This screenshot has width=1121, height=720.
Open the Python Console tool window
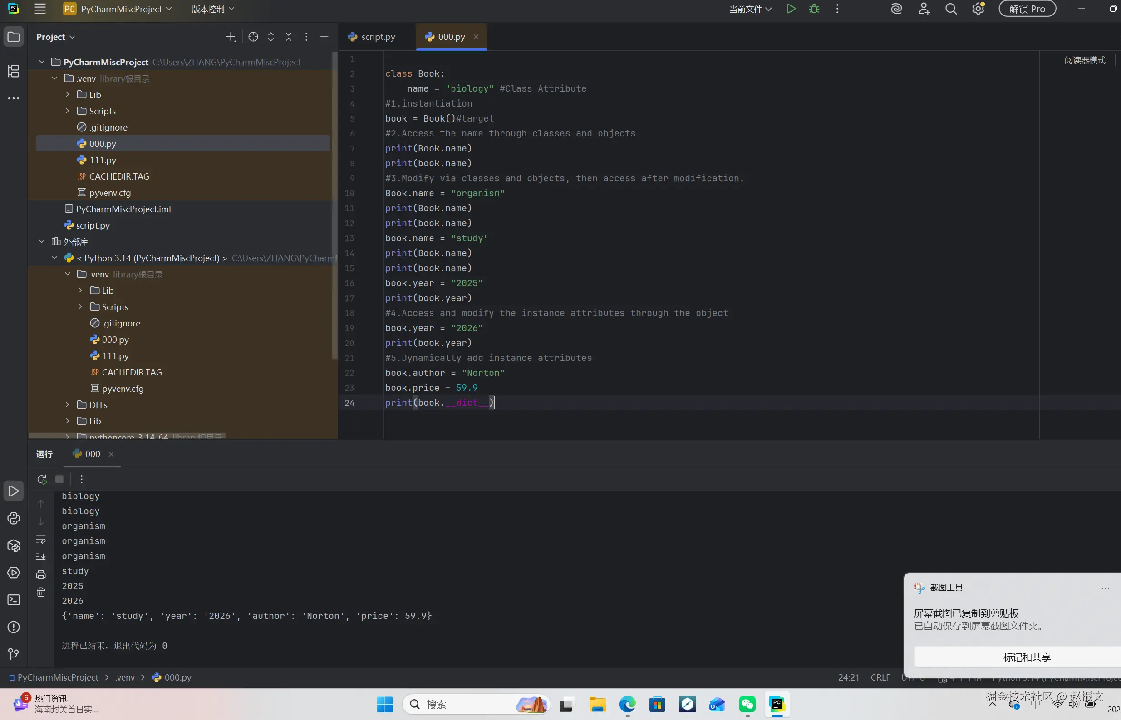(x=14, y=518)
